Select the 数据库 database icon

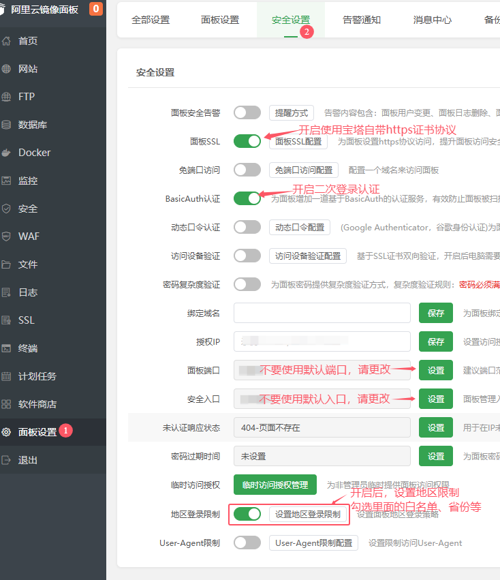tap(7, 125)
